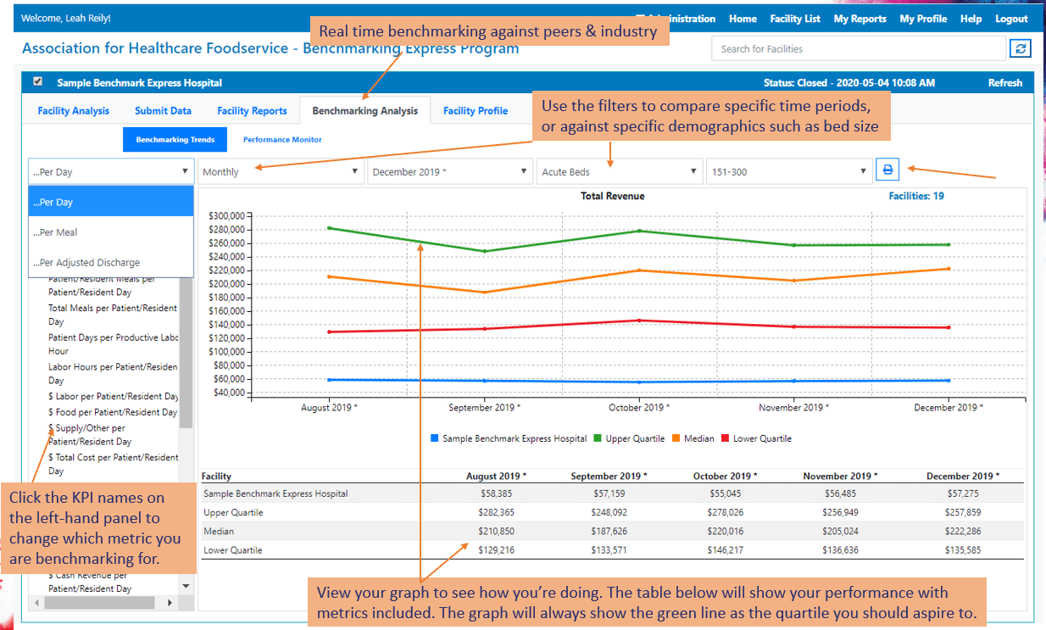Image resolution: width=1046 pixels, height=630 pixels.
Task: Switch to Performance Monitor view
Action: click(282, 140)
